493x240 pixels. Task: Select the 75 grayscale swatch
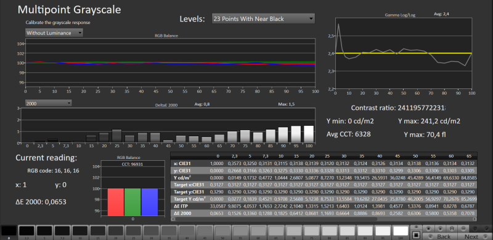coord(312,231)
